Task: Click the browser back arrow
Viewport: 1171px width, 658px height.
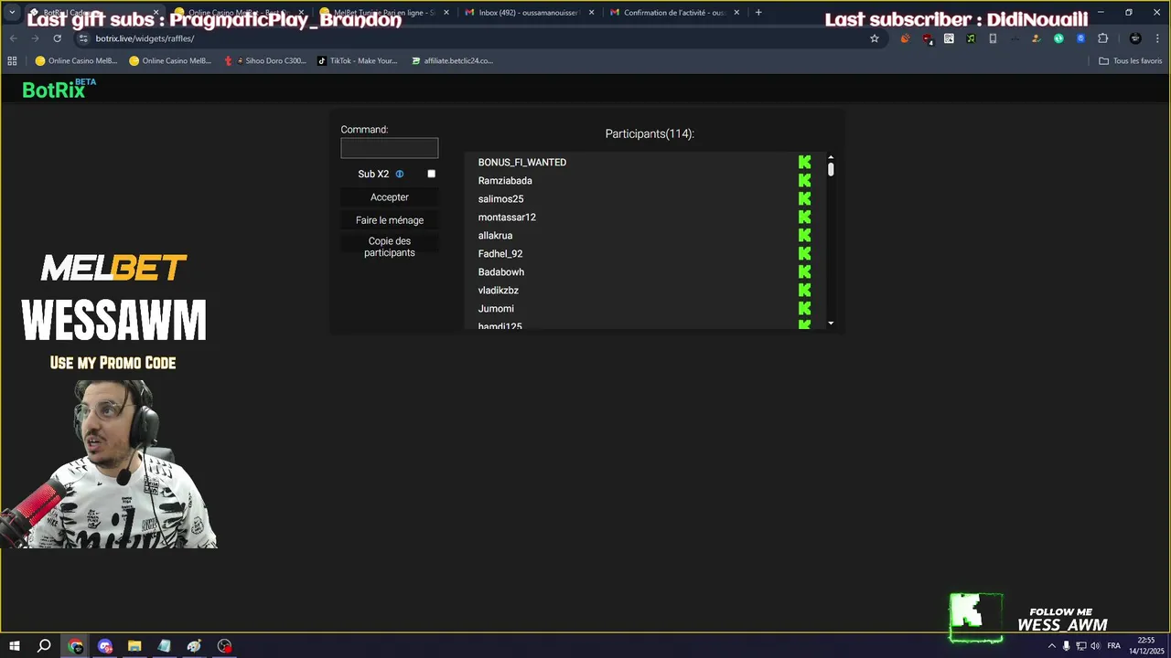Action: click(x=13, y=38)
